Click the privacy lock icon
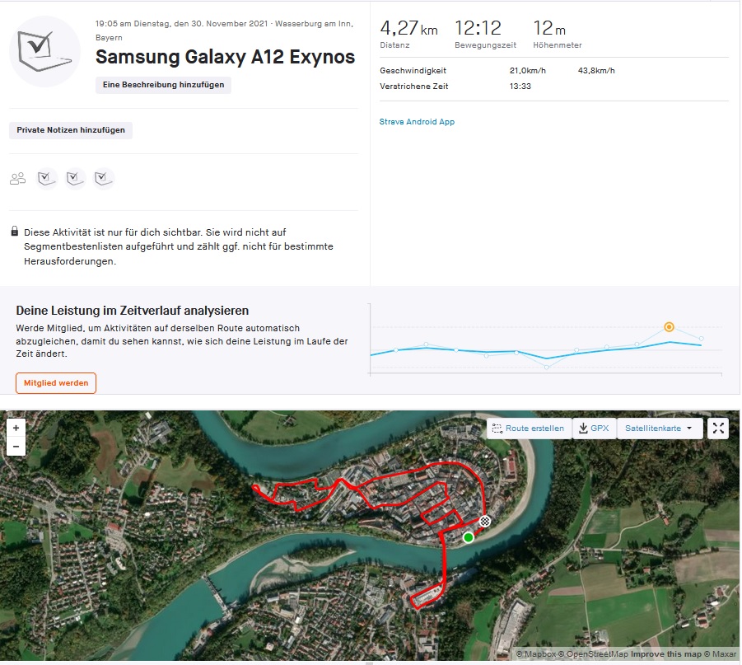 (15, 233)
